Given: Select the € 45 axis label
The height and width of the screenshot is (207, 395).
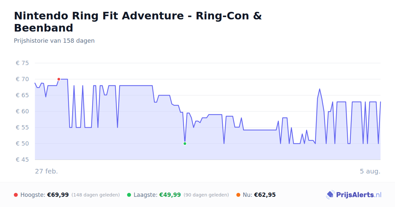Looking at the screenshot, I should [22, 160].
